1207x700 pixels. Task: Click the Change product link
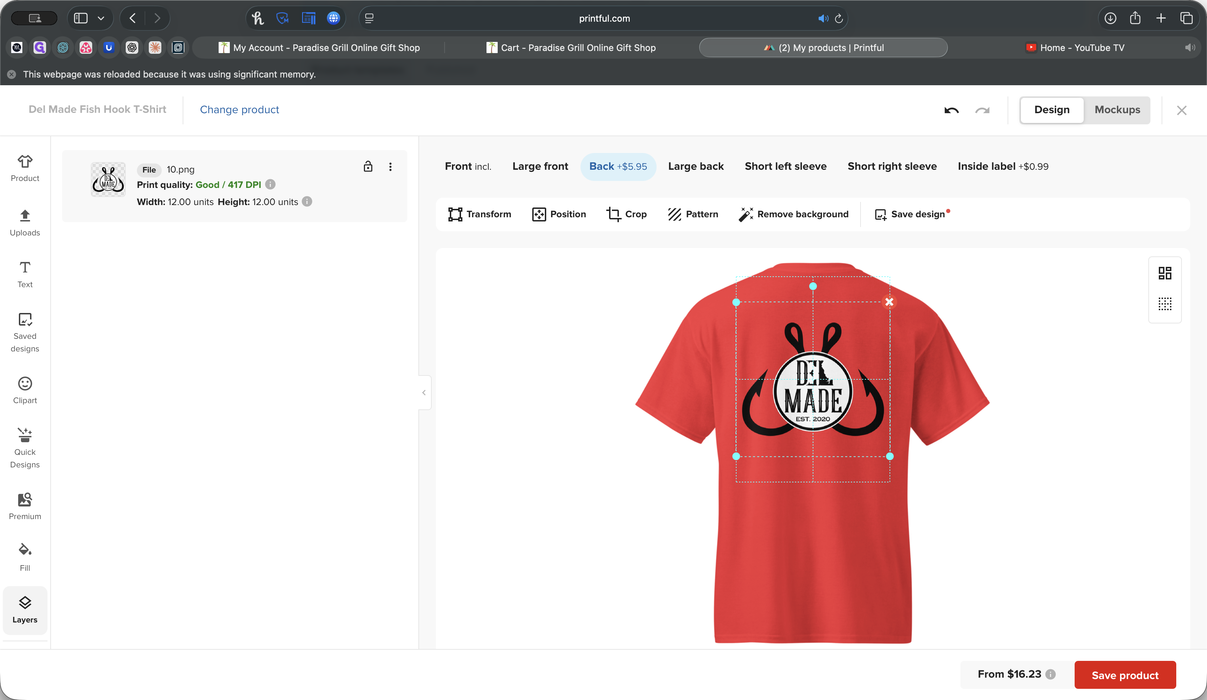[239, 110]
